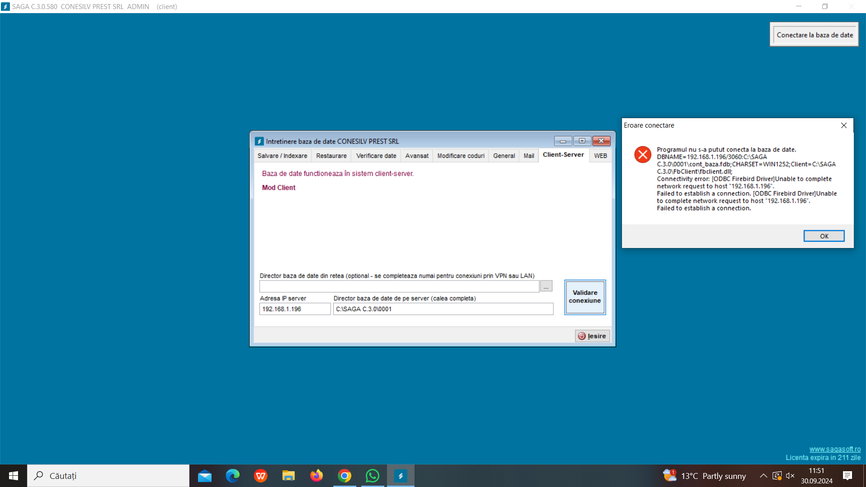Screen dimensions: 866x487
Task: Open the Mail app from taskbar
Action: [205, 476]
